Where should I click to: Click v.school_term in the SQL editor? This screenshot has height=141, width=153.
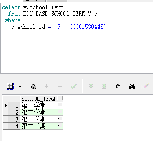click(43, 8)
